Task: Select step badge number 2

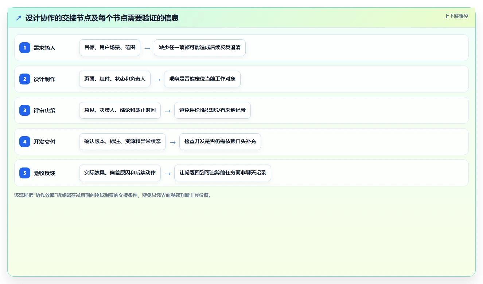Action: coord(25,79)
